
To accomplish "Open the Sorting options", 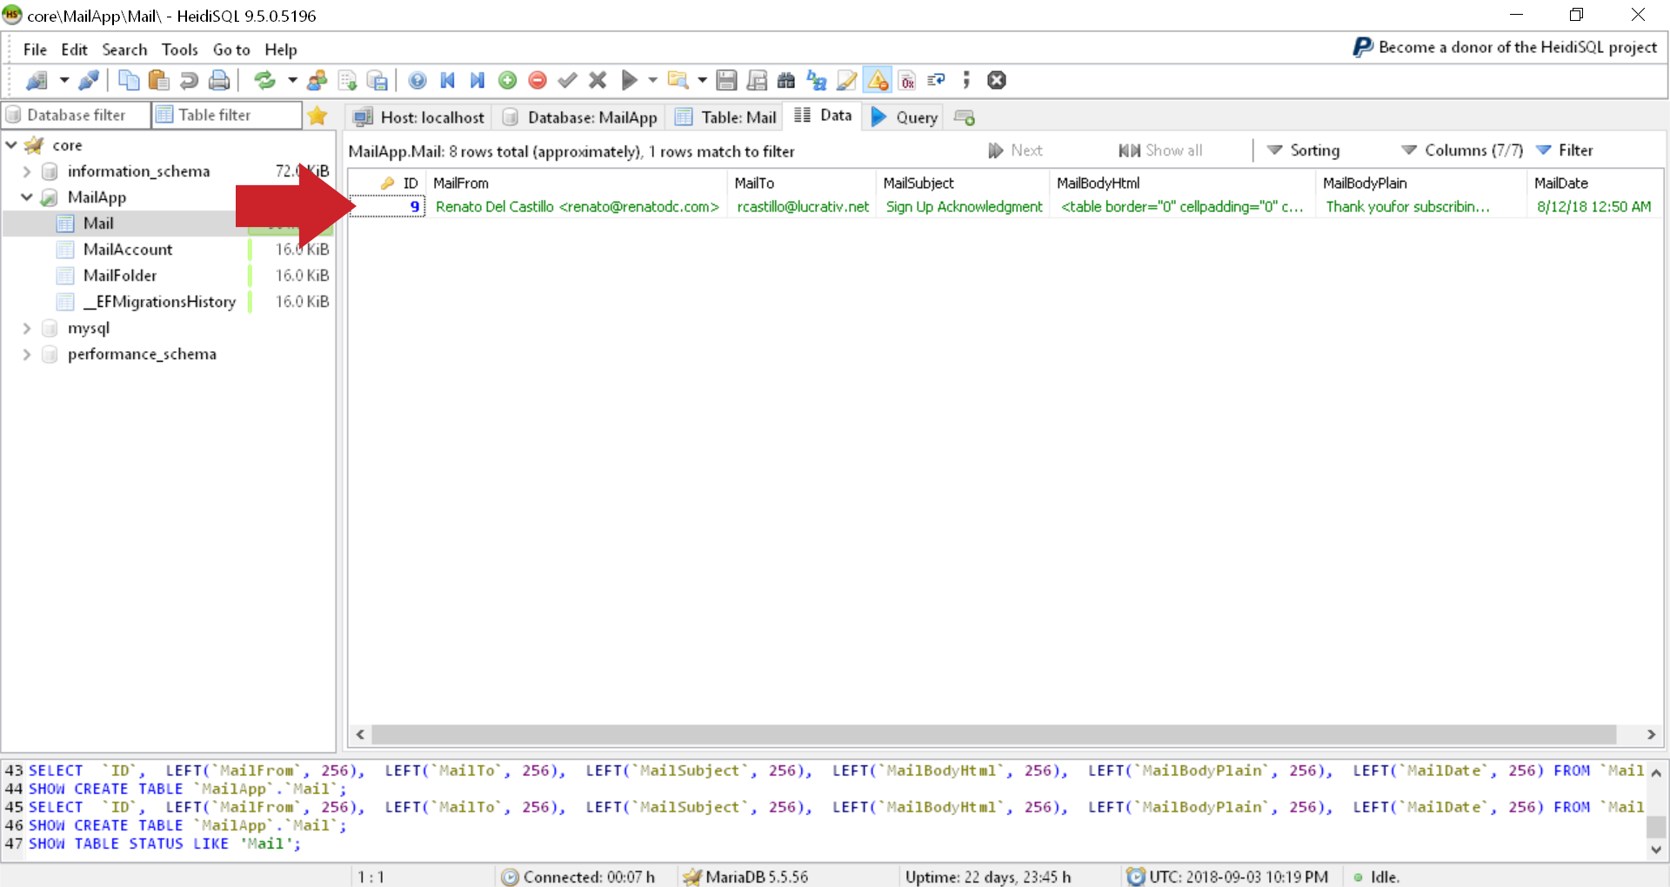I will pyautogui.click(x=1303, y=150).
